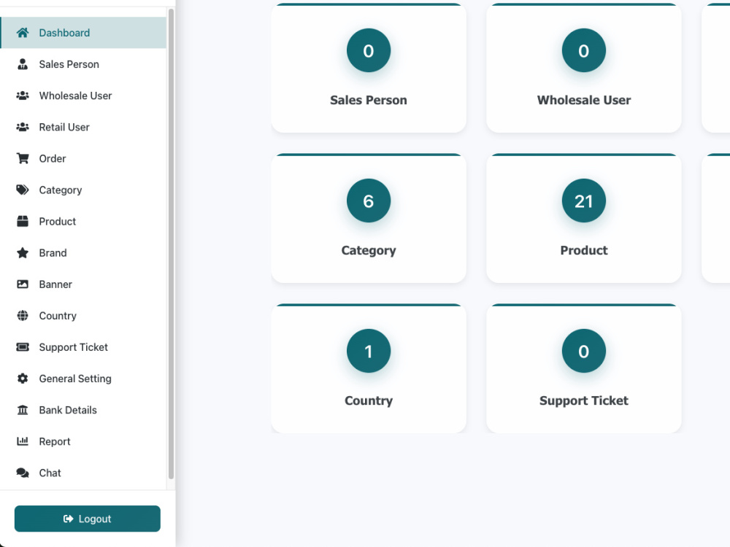Click the logout arrow icon
The image size is (730, 547).
tap(68, 519)
